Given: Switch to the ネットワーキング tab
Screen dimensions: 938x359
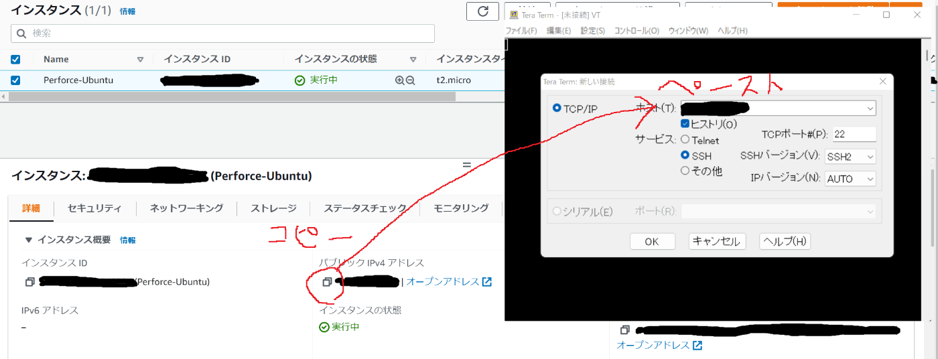Looking at the screenshot, I should [186, 208].
